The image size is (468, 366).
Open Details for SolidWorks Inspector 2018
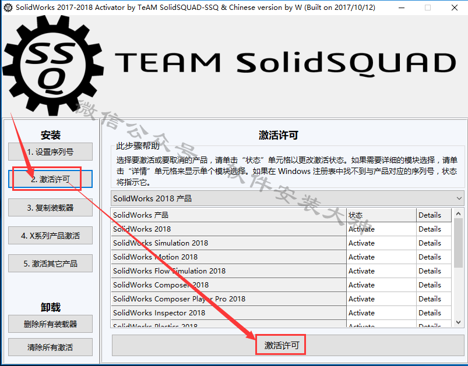pyautogui.click(x=434, y=313)
